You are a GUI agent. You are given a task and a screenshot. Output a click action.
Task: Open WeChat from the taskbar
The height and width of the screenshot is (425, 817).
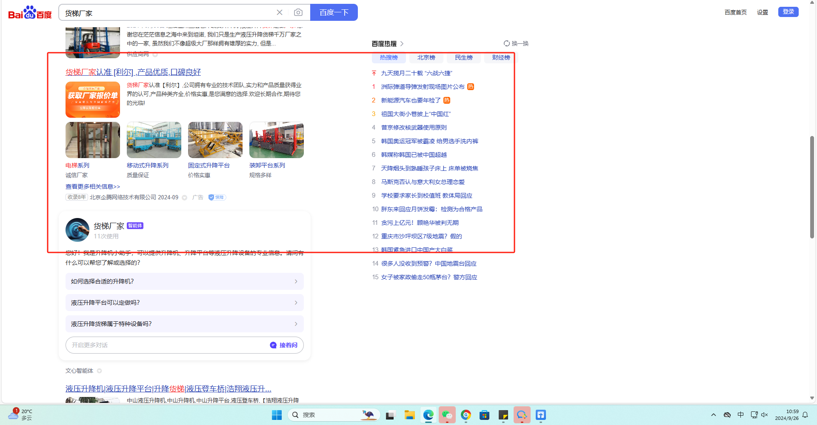[x=447, y=415]
